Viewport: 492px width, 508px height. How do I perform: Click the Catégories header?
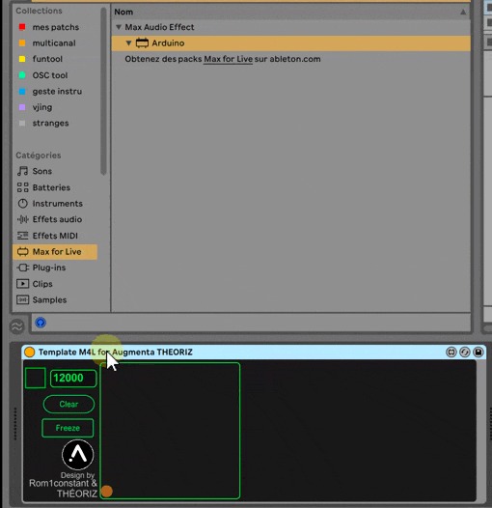point(39,155)
